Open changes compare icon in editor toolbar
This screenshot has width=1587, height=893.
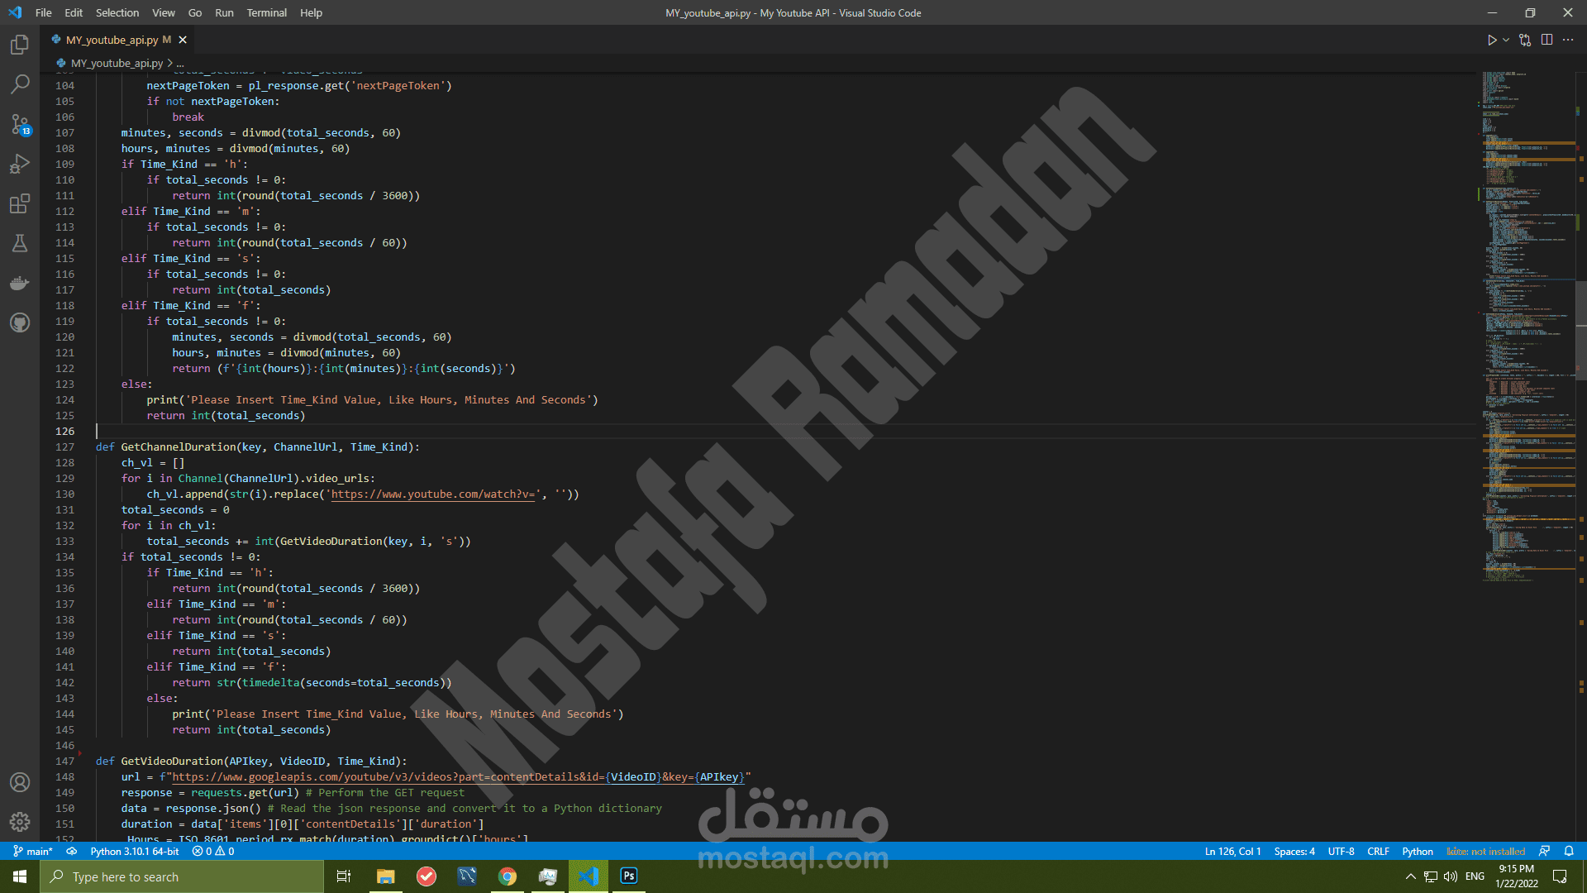(1525, 40)
